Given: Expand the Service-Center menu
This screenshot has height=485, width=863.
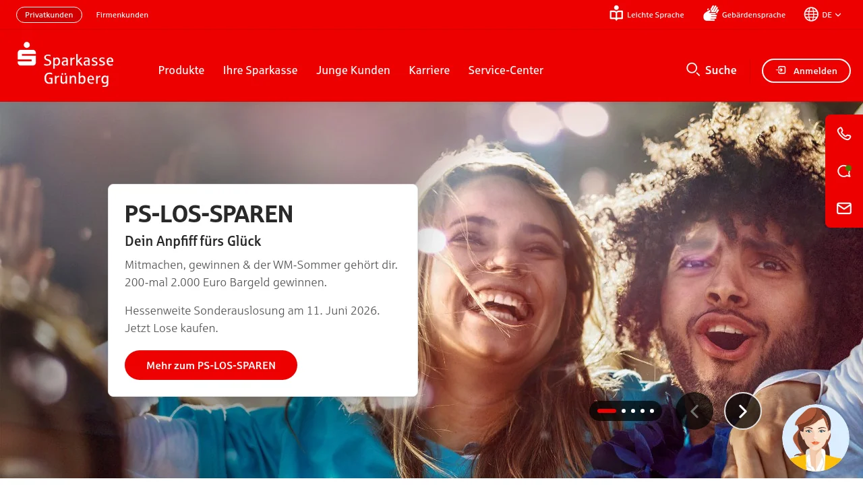Looking at the screenshot, I should (506, 70).
